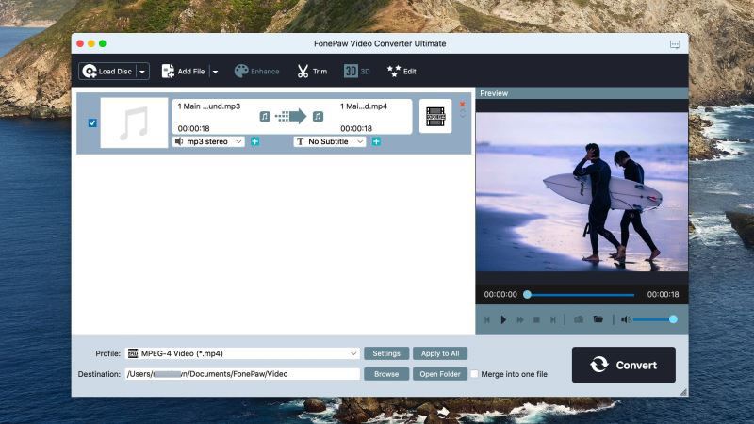Mute audio with the speaker icon
Image resolution: width=754 pixels, height=424 pixels.
[625, 319]
